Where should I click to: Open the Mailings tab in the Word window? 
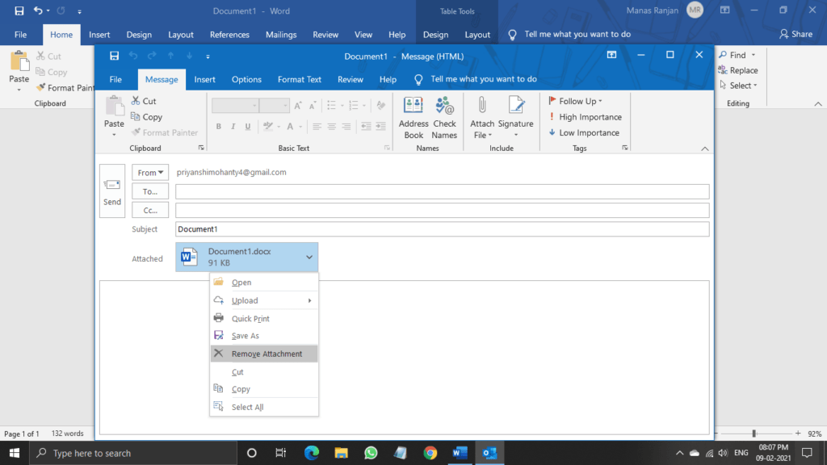(x=281, y=35)
